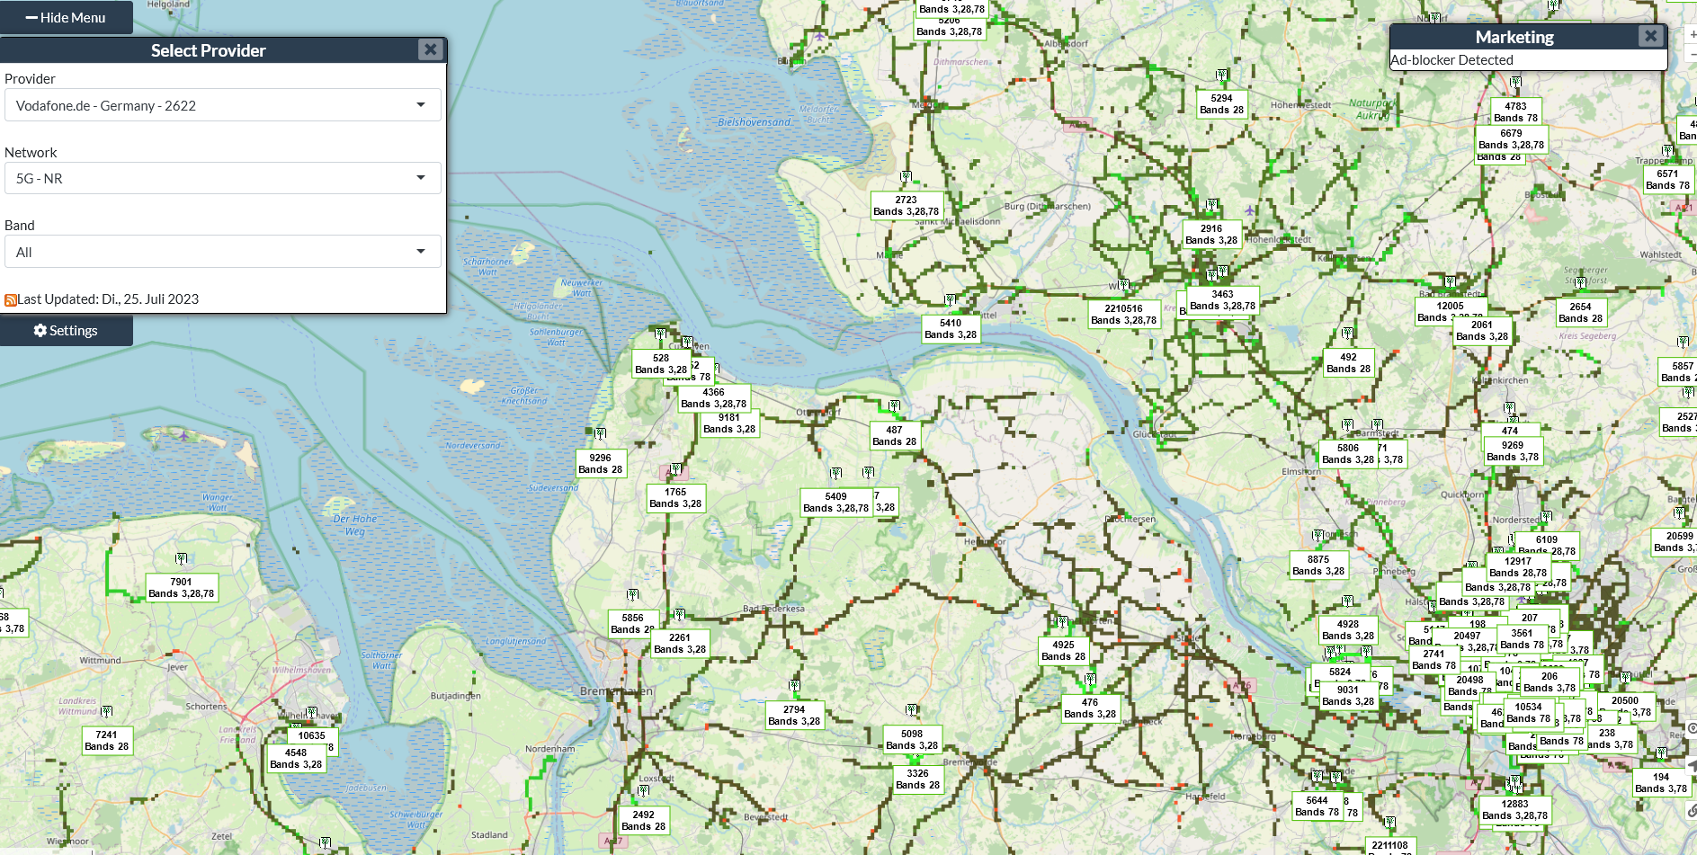Select the site label 1765 Bands 3,28

click(x=675, y=498)
